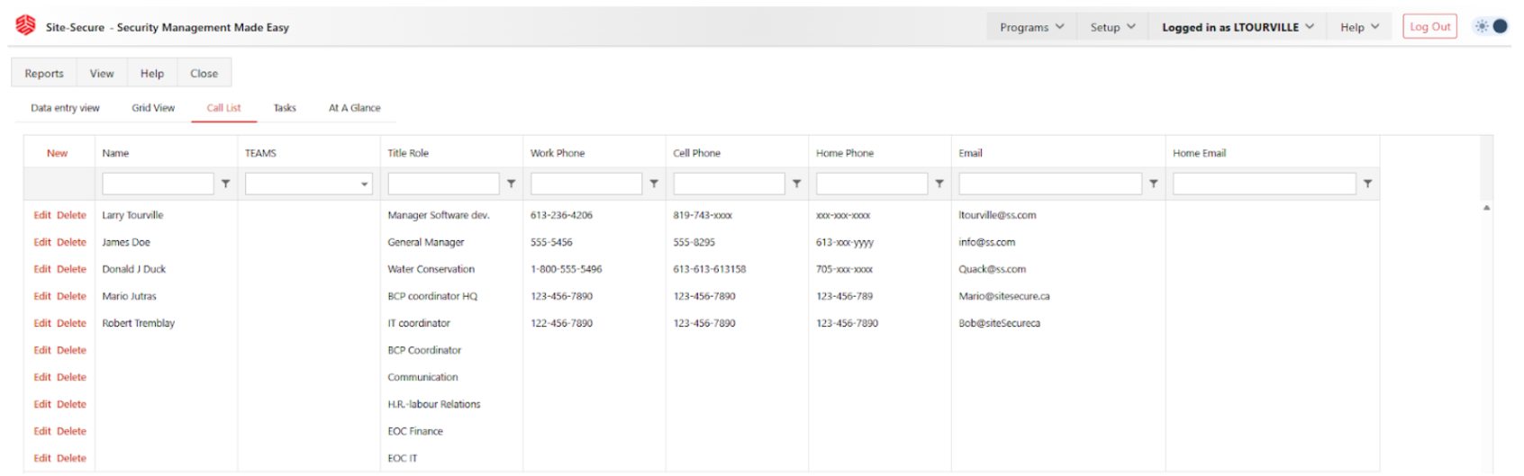1524x476 pixels.
Task: Click the Email filter text field
Action: 1049,184
